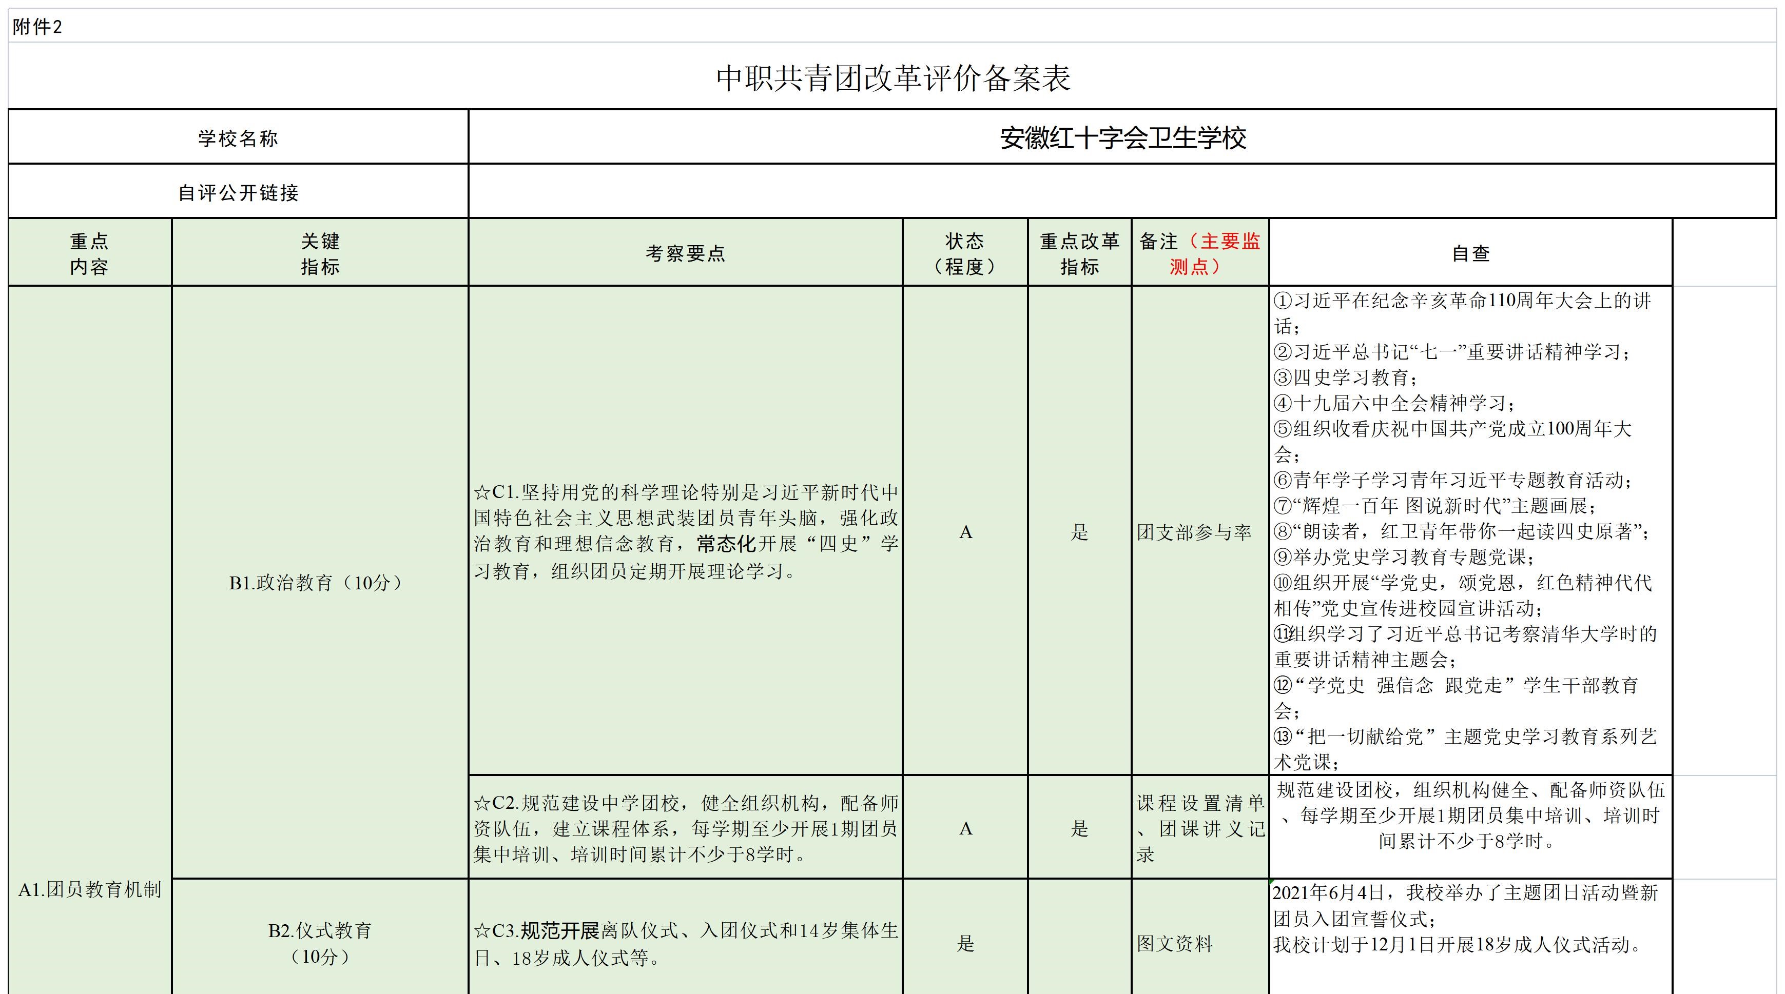This screenshot has width=1785, height=994.
Task: Click the 附件2 label cell
Action: click(38, 27)
